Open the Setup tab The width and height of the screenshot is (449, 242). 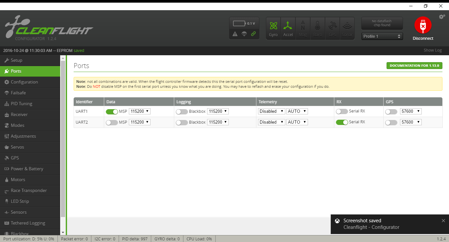(30, 60)
